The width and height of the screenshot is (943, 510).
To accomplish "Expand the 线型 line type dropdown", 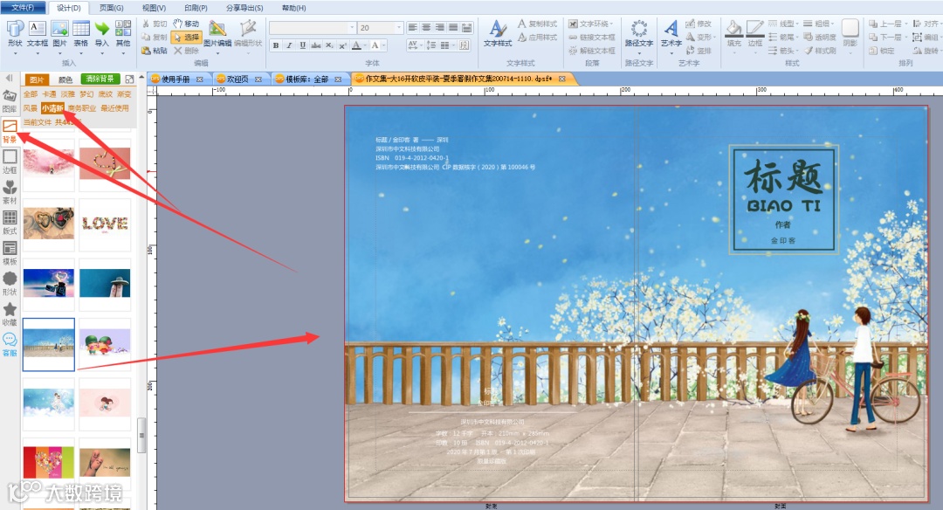I will coord(797,24).
